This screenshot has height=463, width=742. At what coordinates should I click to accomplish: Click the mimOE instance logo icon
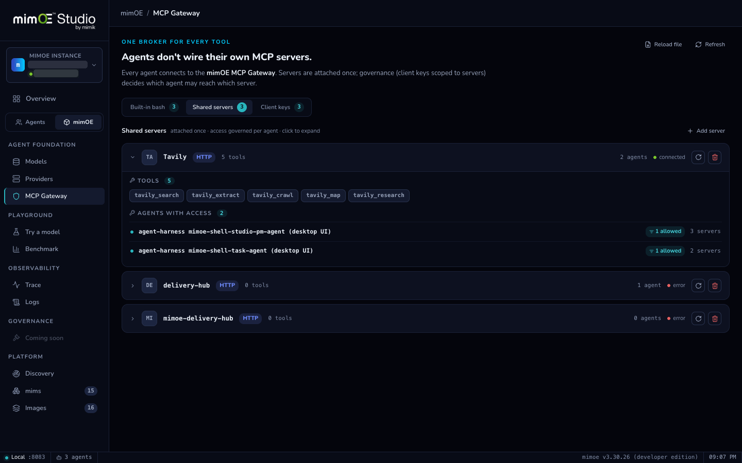coord(18,65)
